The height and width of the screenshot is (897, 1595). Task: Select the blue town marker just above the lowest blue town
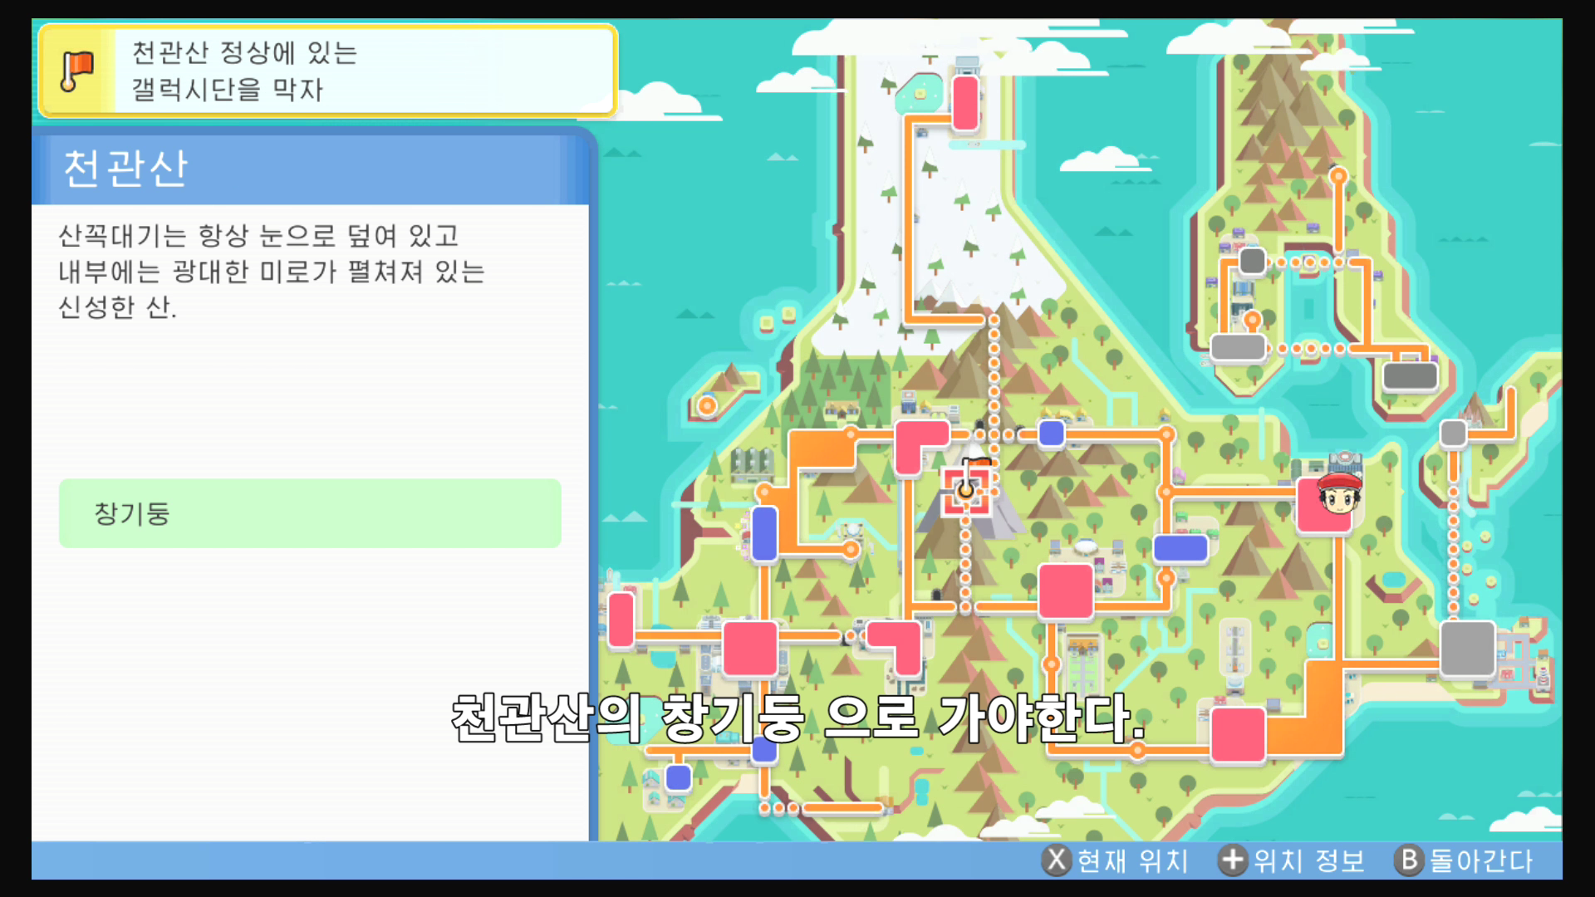pos(764,749)
